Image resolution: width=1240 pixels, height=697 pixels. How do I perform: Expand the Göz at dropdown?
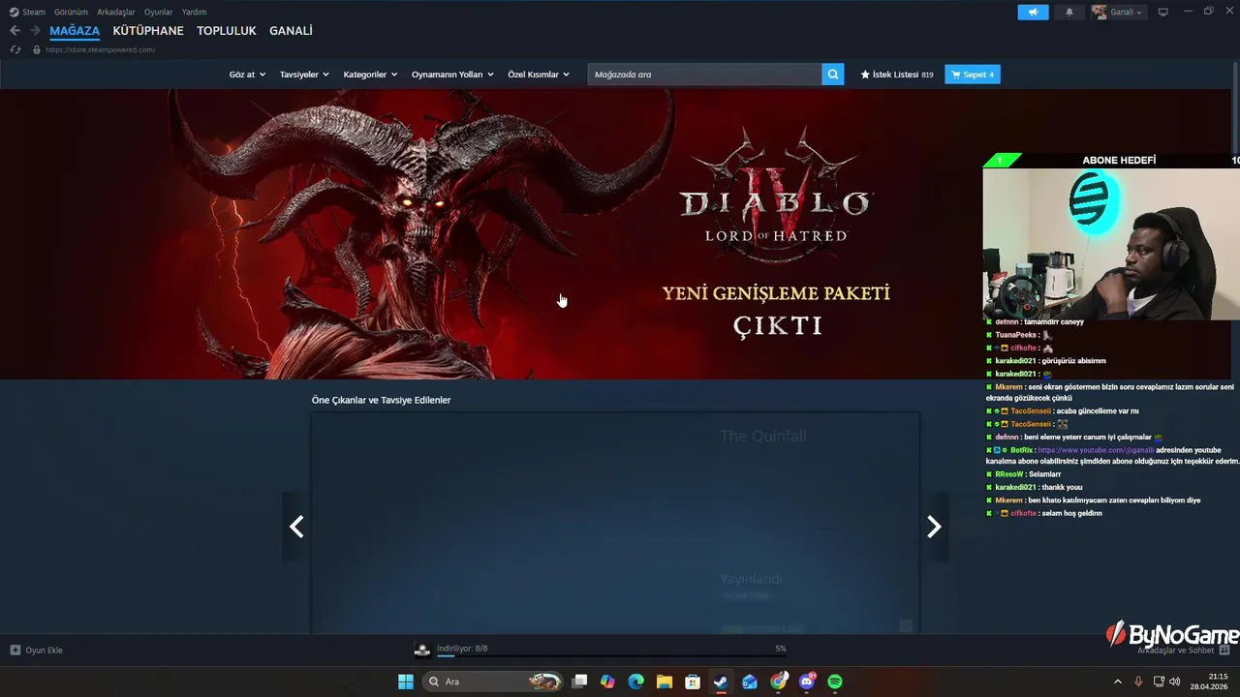coord(247,75)
